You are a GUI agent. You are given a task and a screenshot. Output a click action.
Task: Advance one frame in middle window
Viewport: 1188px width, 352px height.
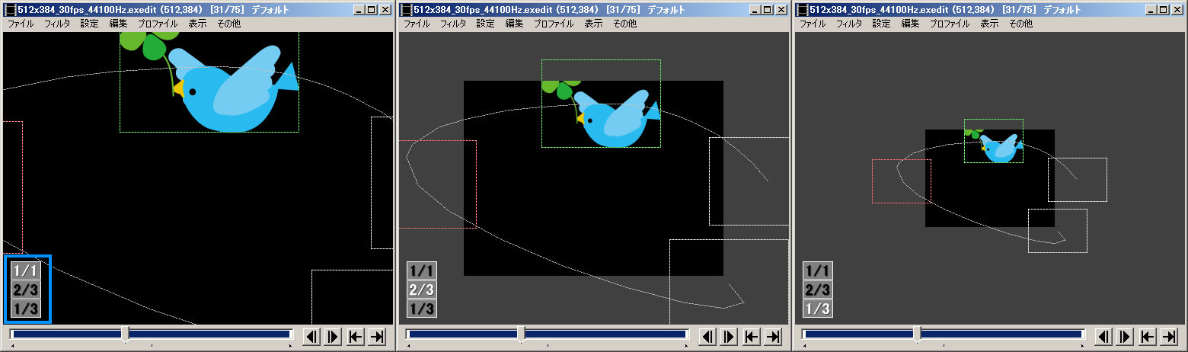coord(729,336)
